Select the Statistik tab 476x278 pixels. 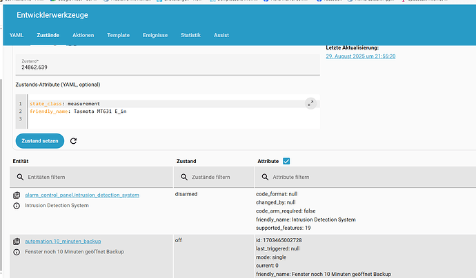(190, 34)
